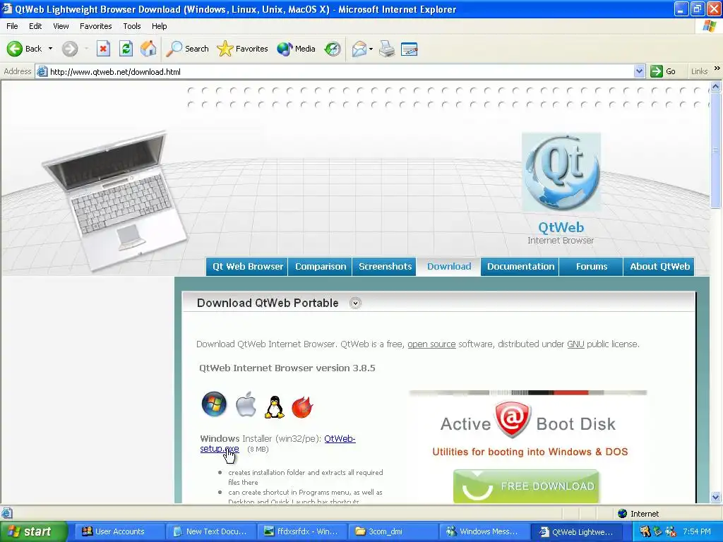Open the About QtWeb tab

659,266
